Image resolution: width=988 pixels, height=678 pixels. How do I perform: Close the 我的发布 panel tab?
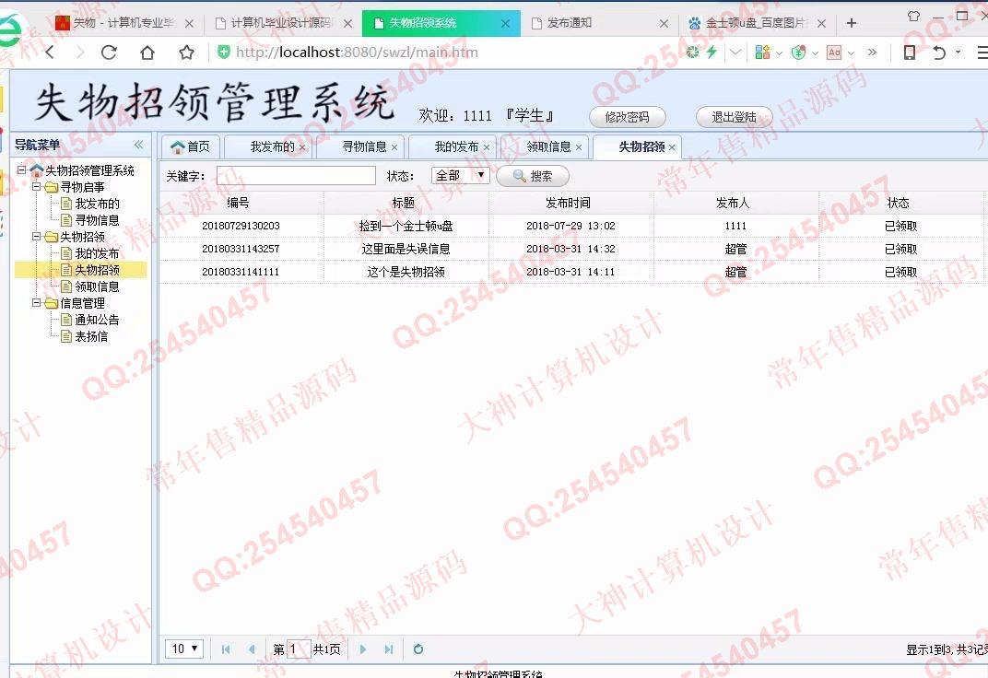[487, 147]
